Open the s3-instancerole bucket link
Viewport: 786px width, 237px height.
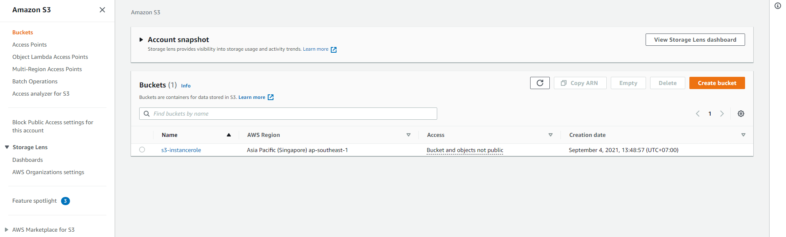pyautogui.click(x=181, y=150)
